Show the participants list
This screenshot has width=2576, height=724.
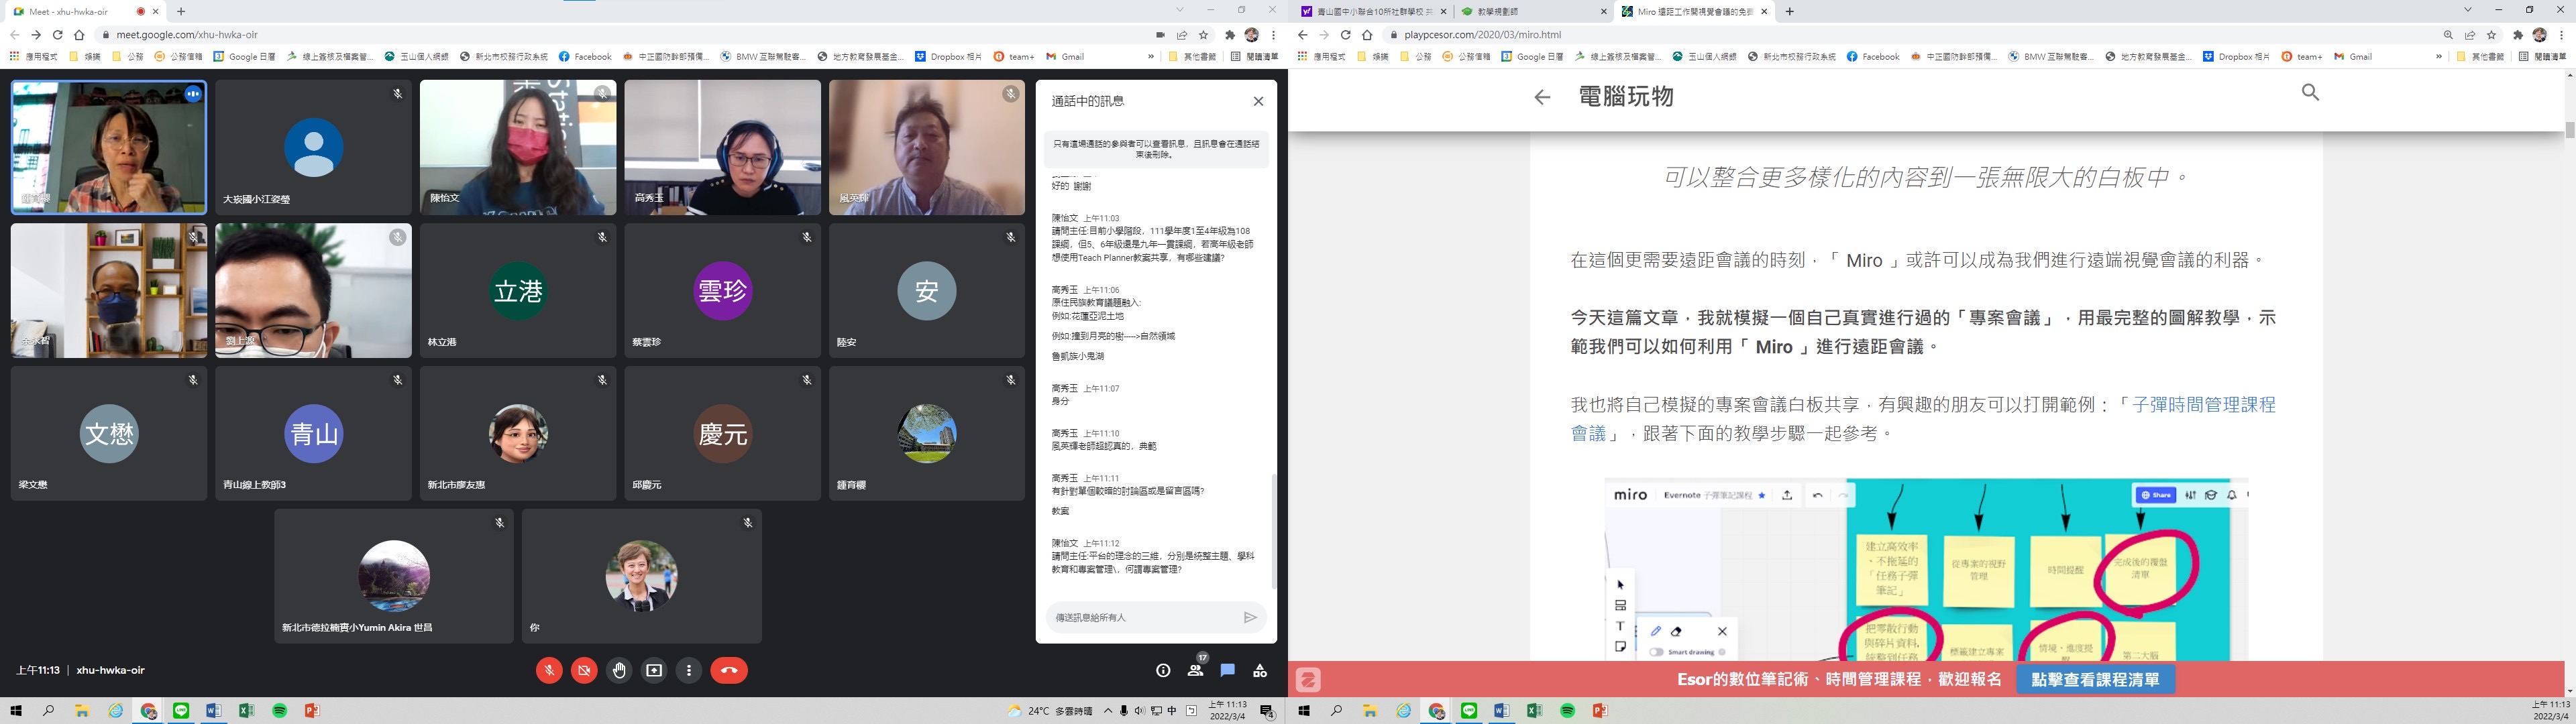pyautogui.click(x=1195, y=670)
